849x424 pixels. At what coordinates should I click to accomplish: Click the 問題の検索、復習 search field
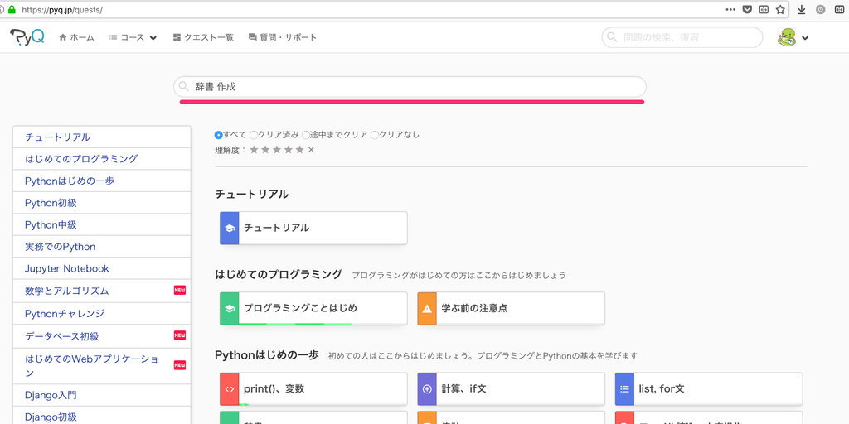tap(682, 37)
